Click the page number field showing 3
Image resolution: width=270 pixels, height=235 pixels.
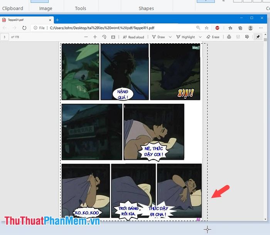[5, 37]
